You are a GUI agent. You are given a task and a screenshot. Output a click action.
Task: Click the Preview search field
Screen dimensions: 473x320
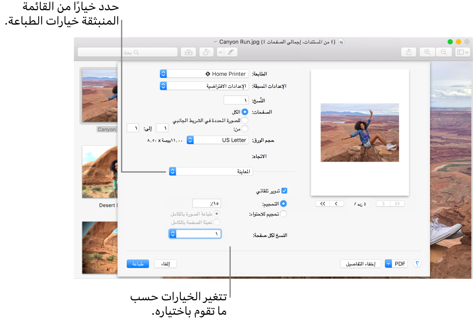[x=128, y=52]
